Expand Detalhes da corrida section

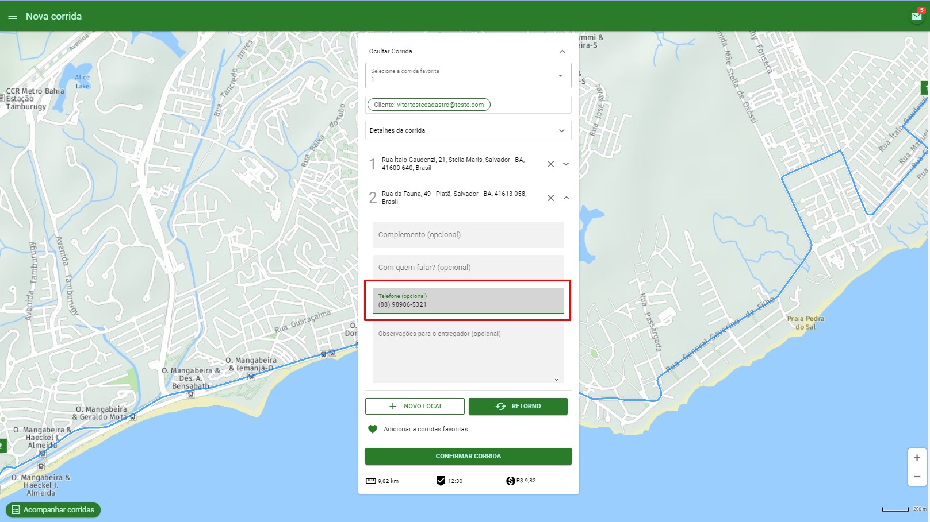[468, 130]
